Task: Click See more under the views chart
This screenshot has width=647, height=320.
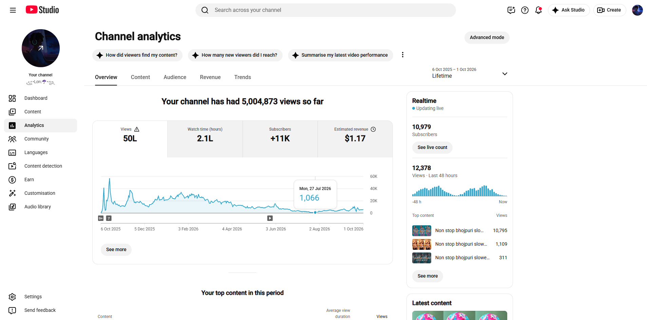Action: pyautogui.click(x=116, y=249)
